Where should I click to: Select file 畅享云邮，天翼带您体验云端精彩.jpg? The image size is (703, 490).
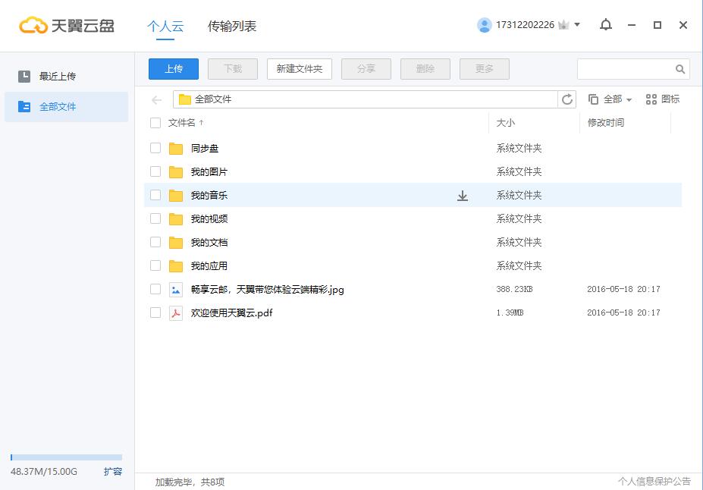[268, 290]
